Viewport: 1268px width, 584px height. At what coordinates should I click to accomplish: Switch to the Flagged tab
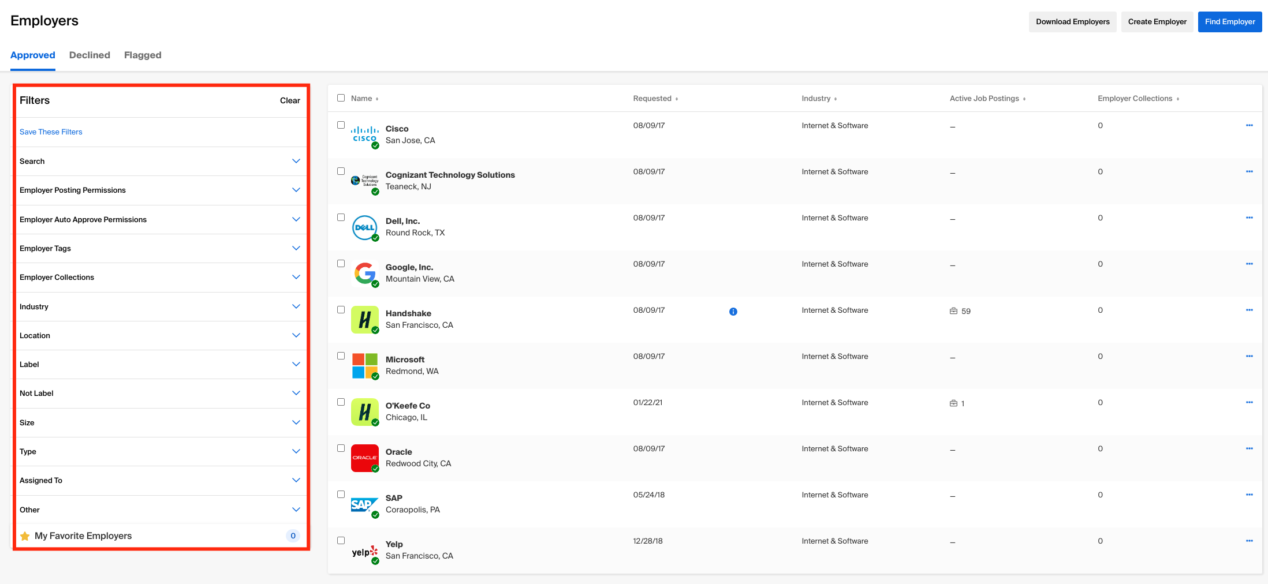143,55
